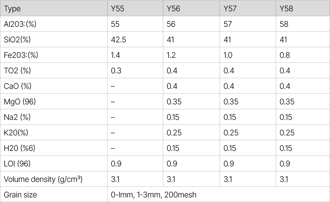Screen dimensions: 330x202
Task: Click the Fe203:(%) row label
Action: pos(21,55)
